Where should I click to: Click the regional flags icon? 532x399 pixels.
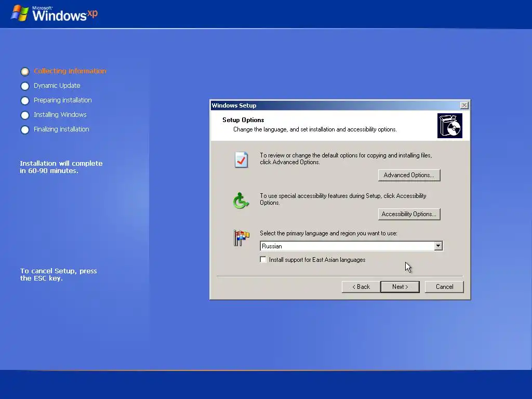tap(241, 237)
